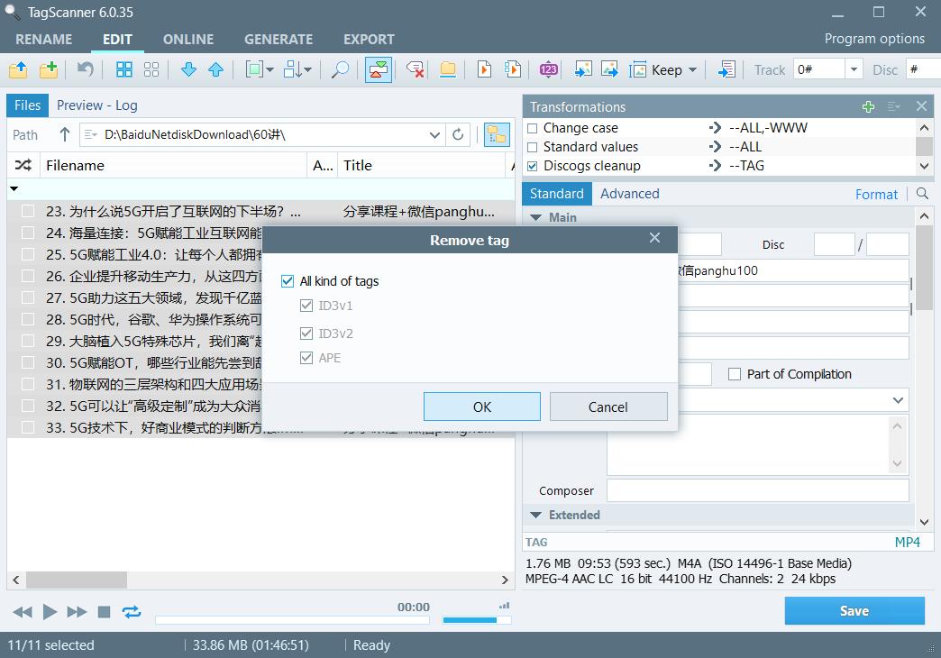Image resolution: width=941 pixels, height=658 pixels.
Task: Check the 'Part of Compilation' box
Action: pyautogui.click(x=735, y=374)
